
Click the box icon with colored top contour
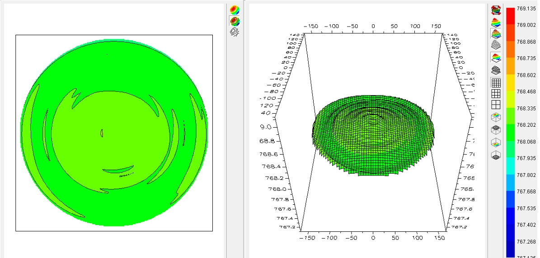tap(496, 117)
